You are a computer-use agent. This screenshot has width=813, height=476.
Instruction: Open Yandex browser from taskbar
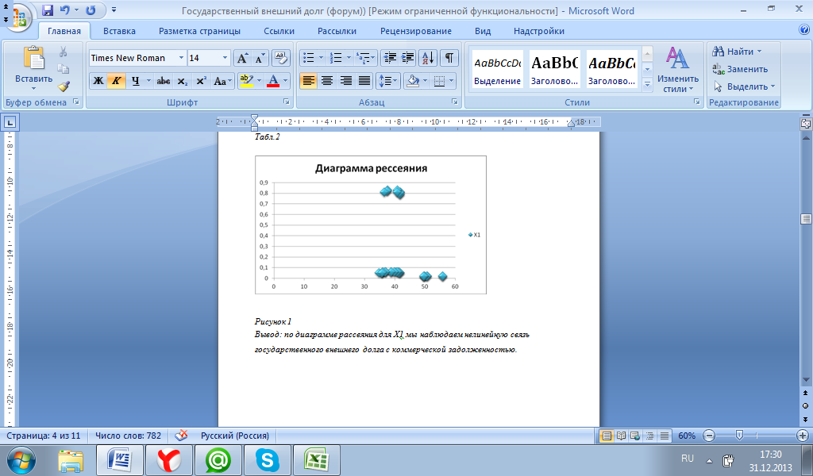169,460
